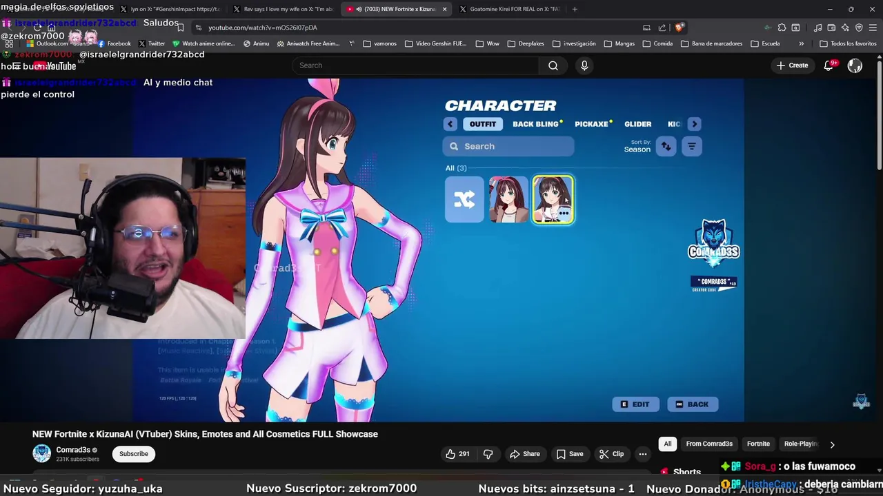This screenshot has width=883, height=496.
Task: Click the install app icon in address bar
Action: click(x=646, y=28)
